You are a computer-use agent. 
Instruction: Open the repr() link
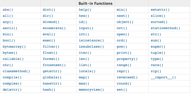(123, 71)
